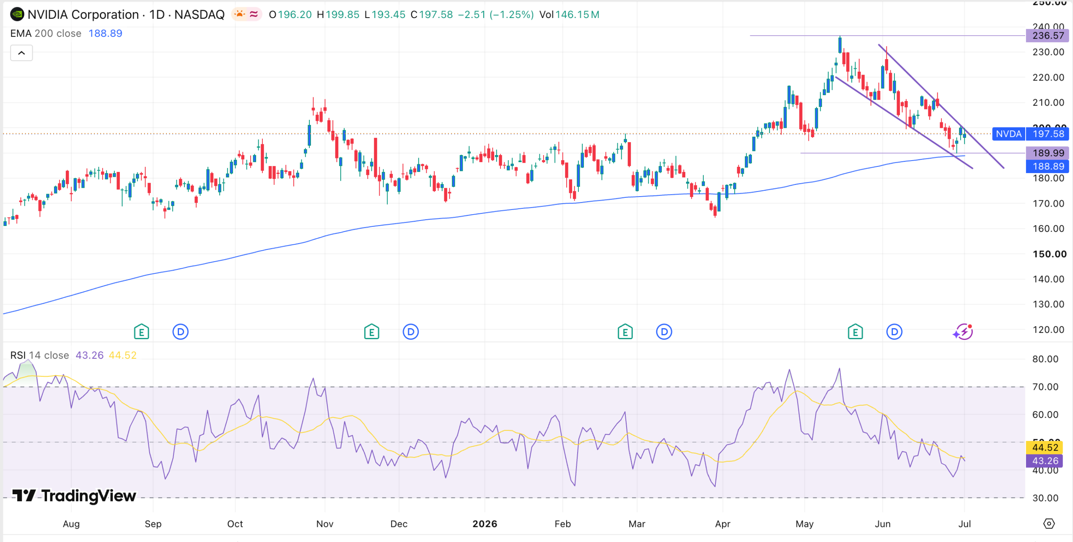Open the March dividend D marker
Screen dimensions: 1073x542
[x=664, y=332]
